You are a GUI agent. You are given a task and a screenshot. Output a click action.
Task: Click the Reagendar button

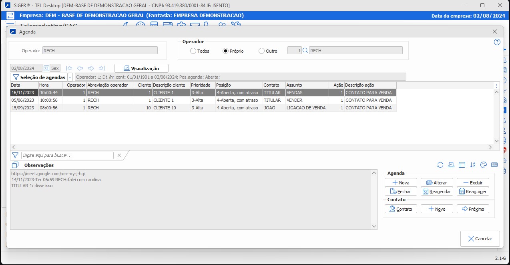coord(437,192)
